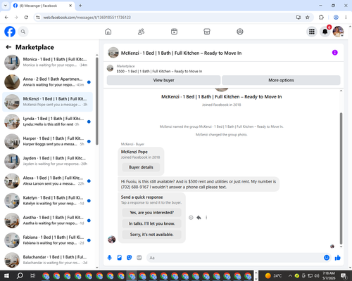The width and height of the screenshot is (352, 281).
Task: Open the Fabiana conversation
Action: (x=47, y=240)
